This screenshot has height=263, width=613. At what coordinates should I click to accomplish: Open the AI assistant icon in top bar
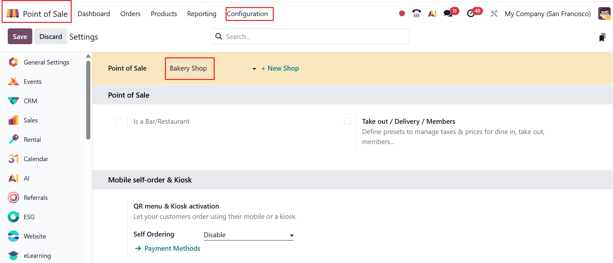coord(432,14)
